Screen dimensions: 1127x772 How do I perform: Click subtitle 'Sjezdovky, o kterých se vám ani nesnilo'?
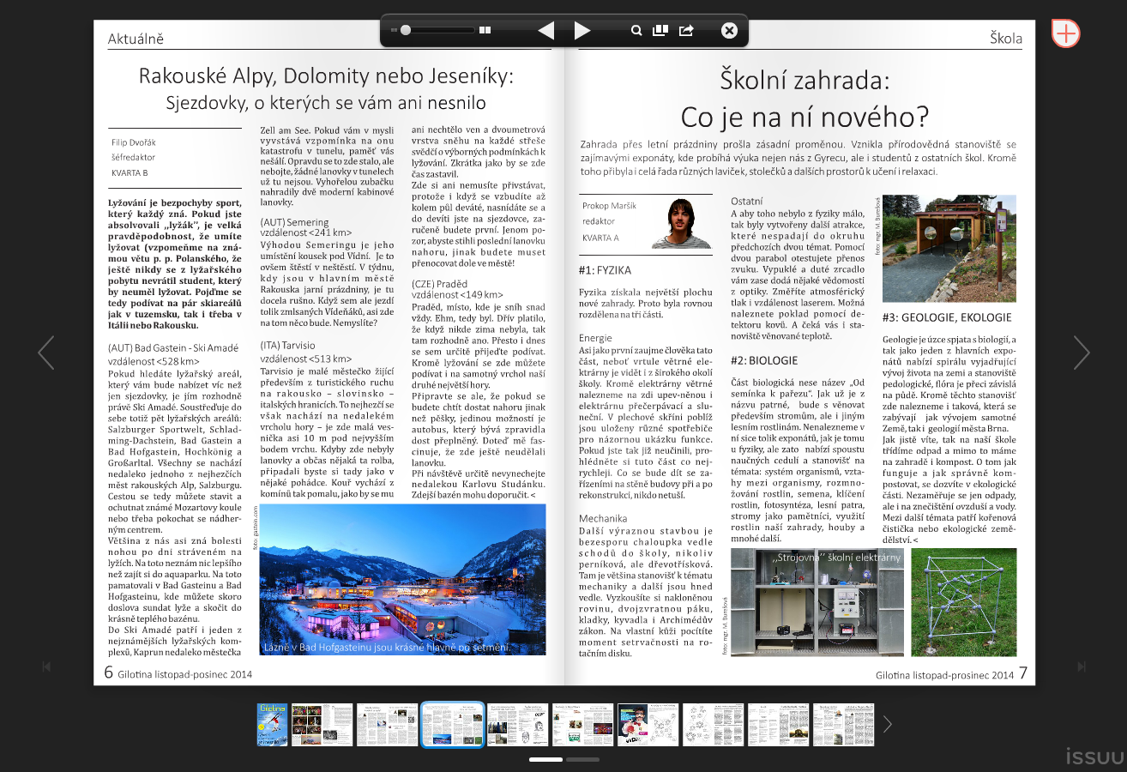326,104
